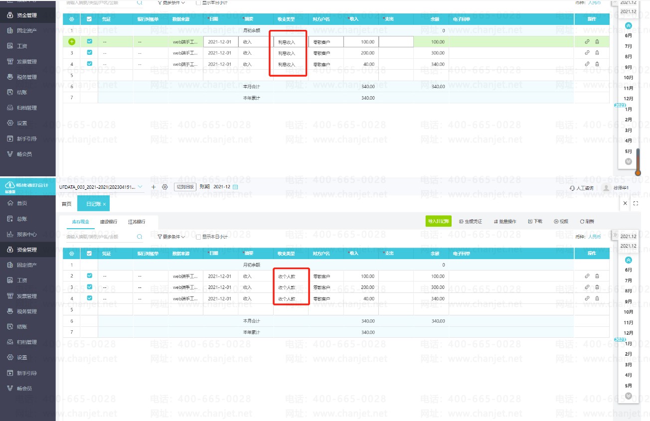Switch to the 建设银行 account tab
The image size is (650, 421).
coord(108,222)
